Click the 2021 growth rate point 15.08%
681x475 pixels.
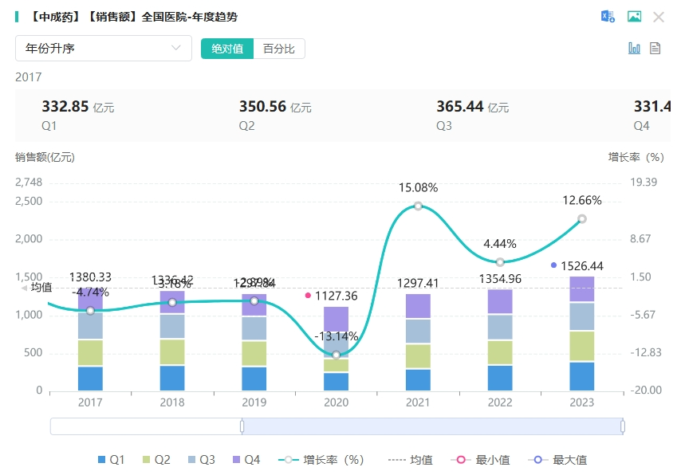coord(418,206)
